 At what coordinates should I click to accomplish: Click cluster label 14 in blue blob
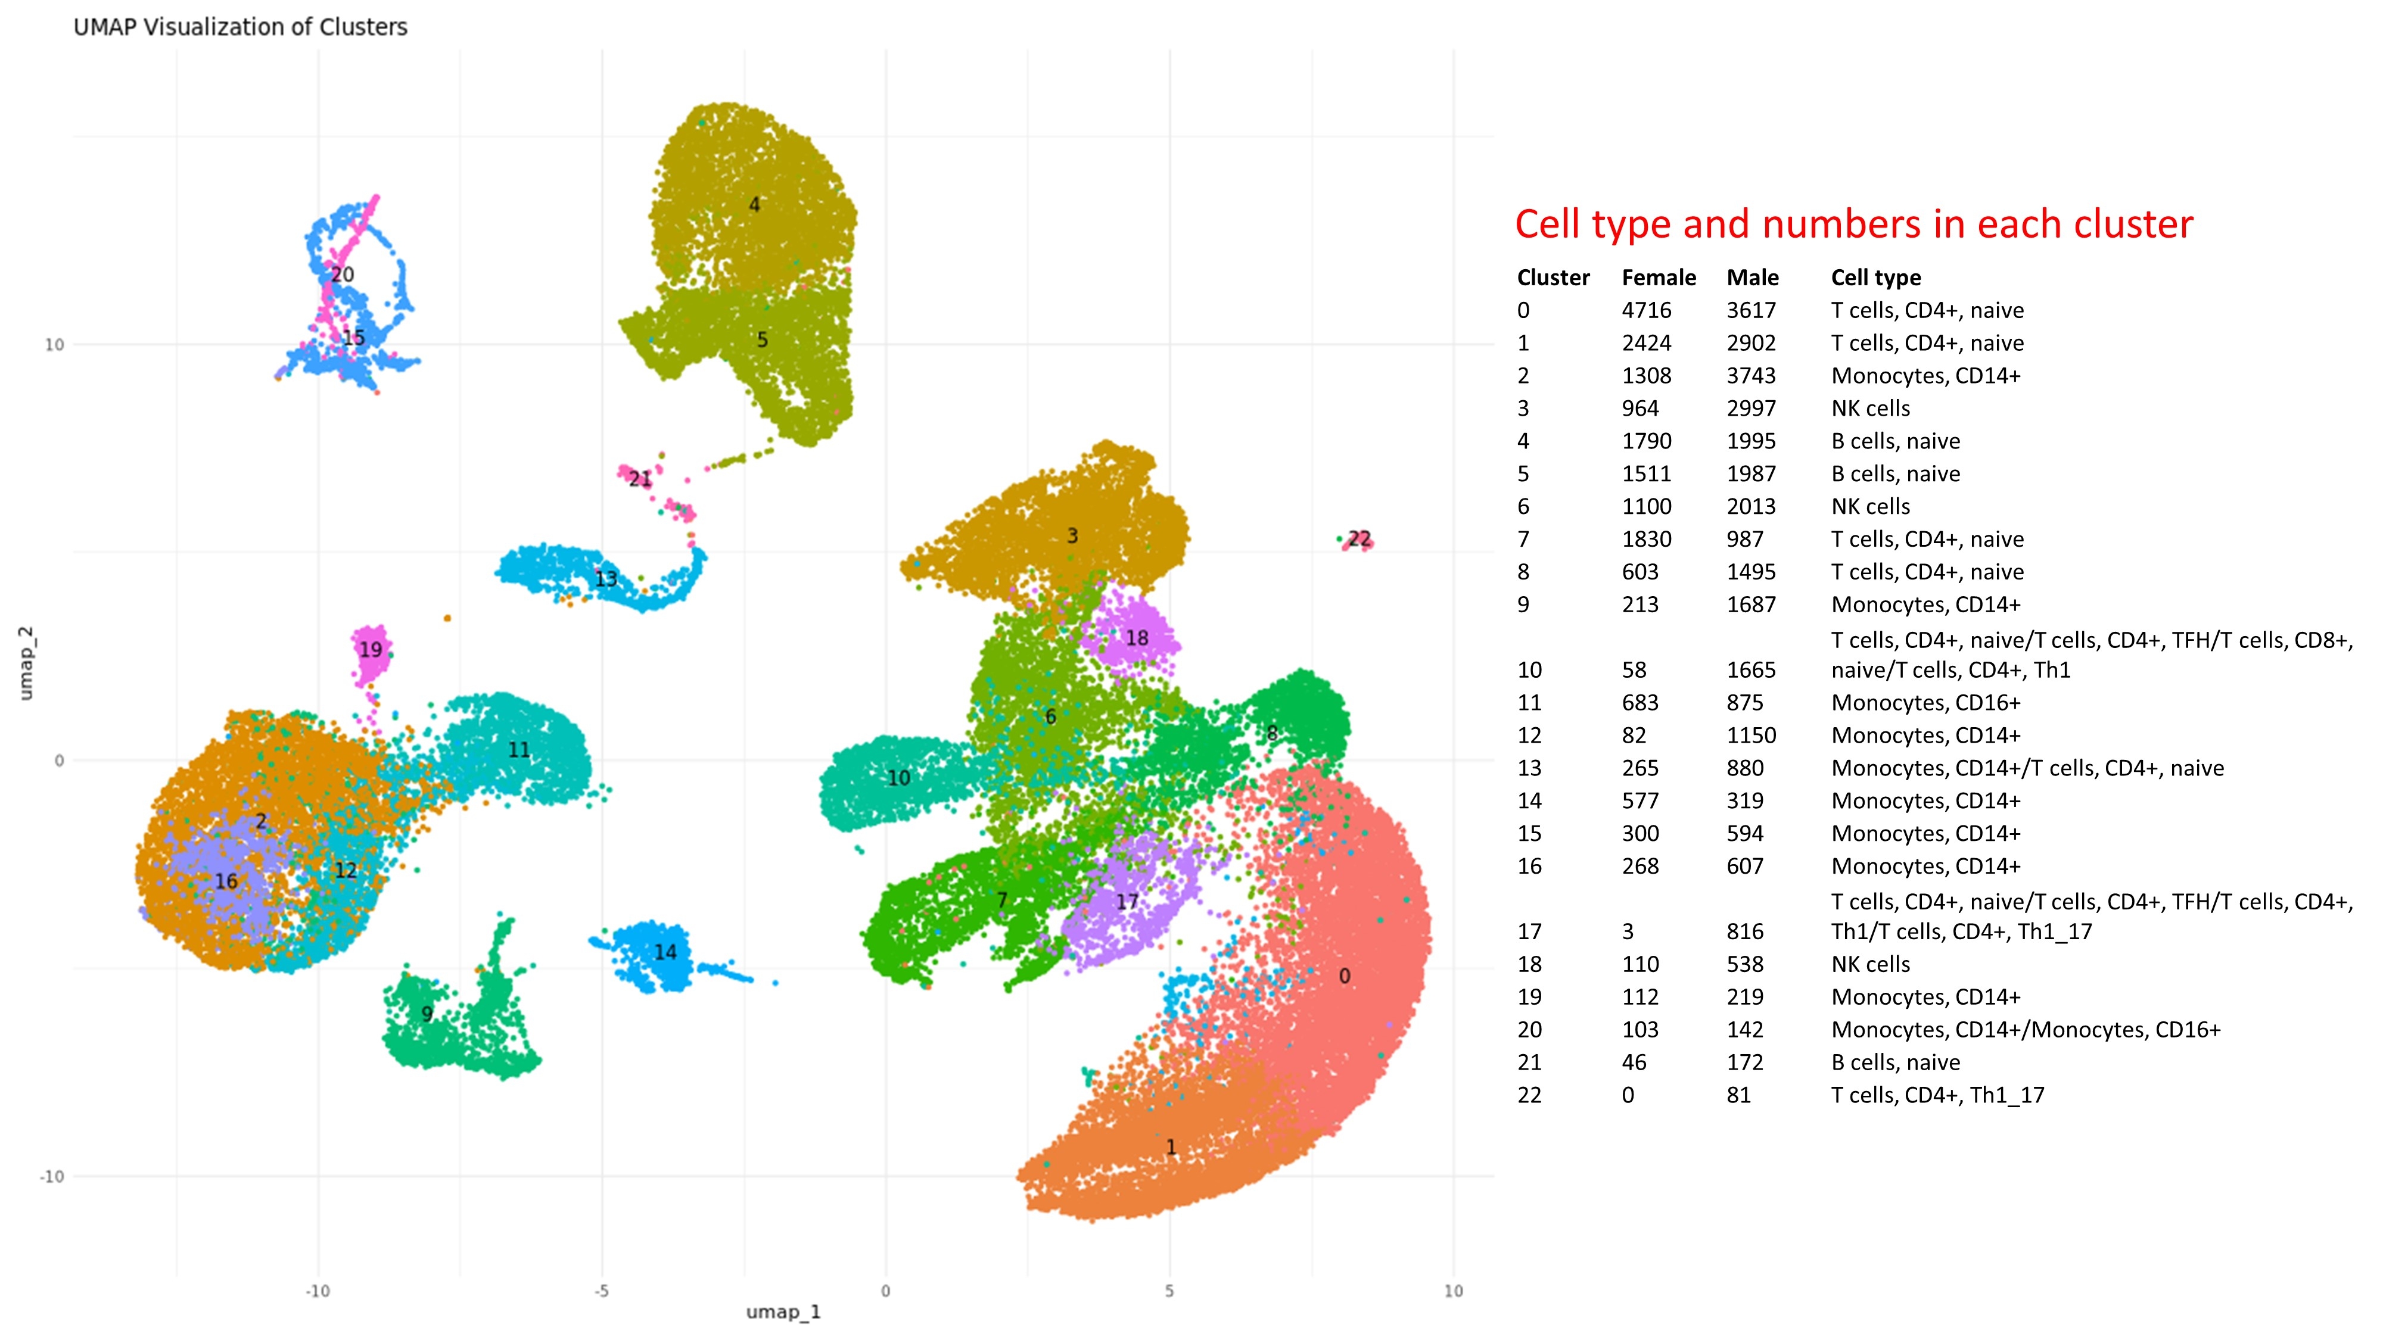click(x=665, y=952)
